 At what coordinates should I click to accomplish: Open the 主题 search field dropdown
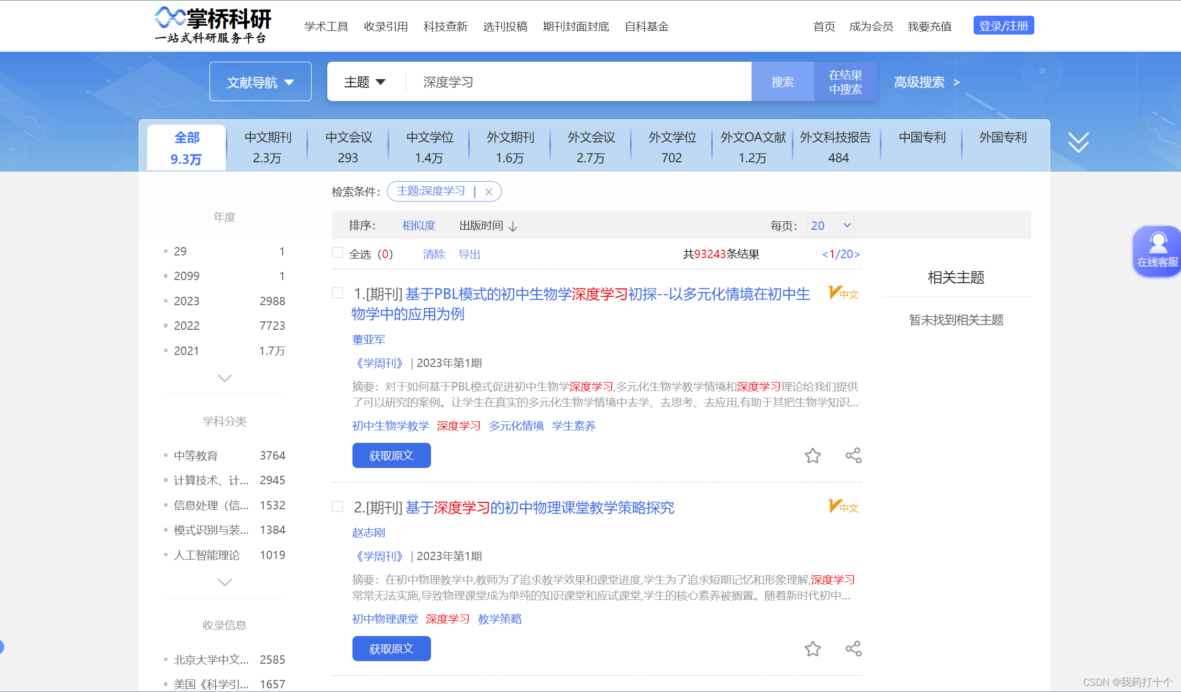point(365,82)
